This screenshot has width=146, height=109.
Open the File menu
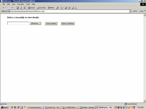pyautogui.click(x=4, y=4)
